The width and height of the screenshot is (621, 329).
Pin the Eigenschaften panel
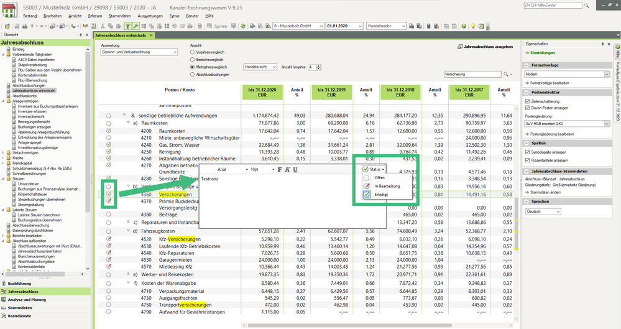603,44
